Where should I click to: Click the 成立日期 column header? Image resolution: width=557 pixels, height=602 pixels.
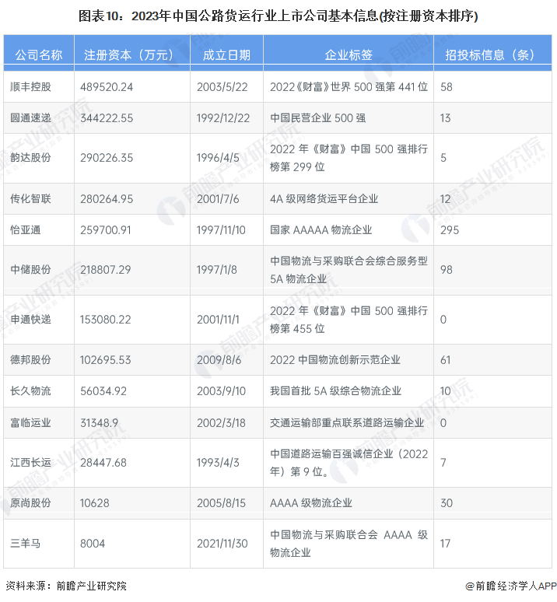coord(226,54)
